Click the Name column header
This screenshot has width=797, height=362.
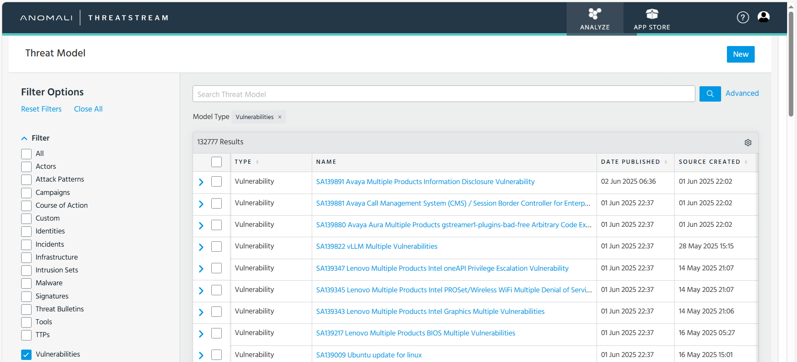click(x=326, y=162)
